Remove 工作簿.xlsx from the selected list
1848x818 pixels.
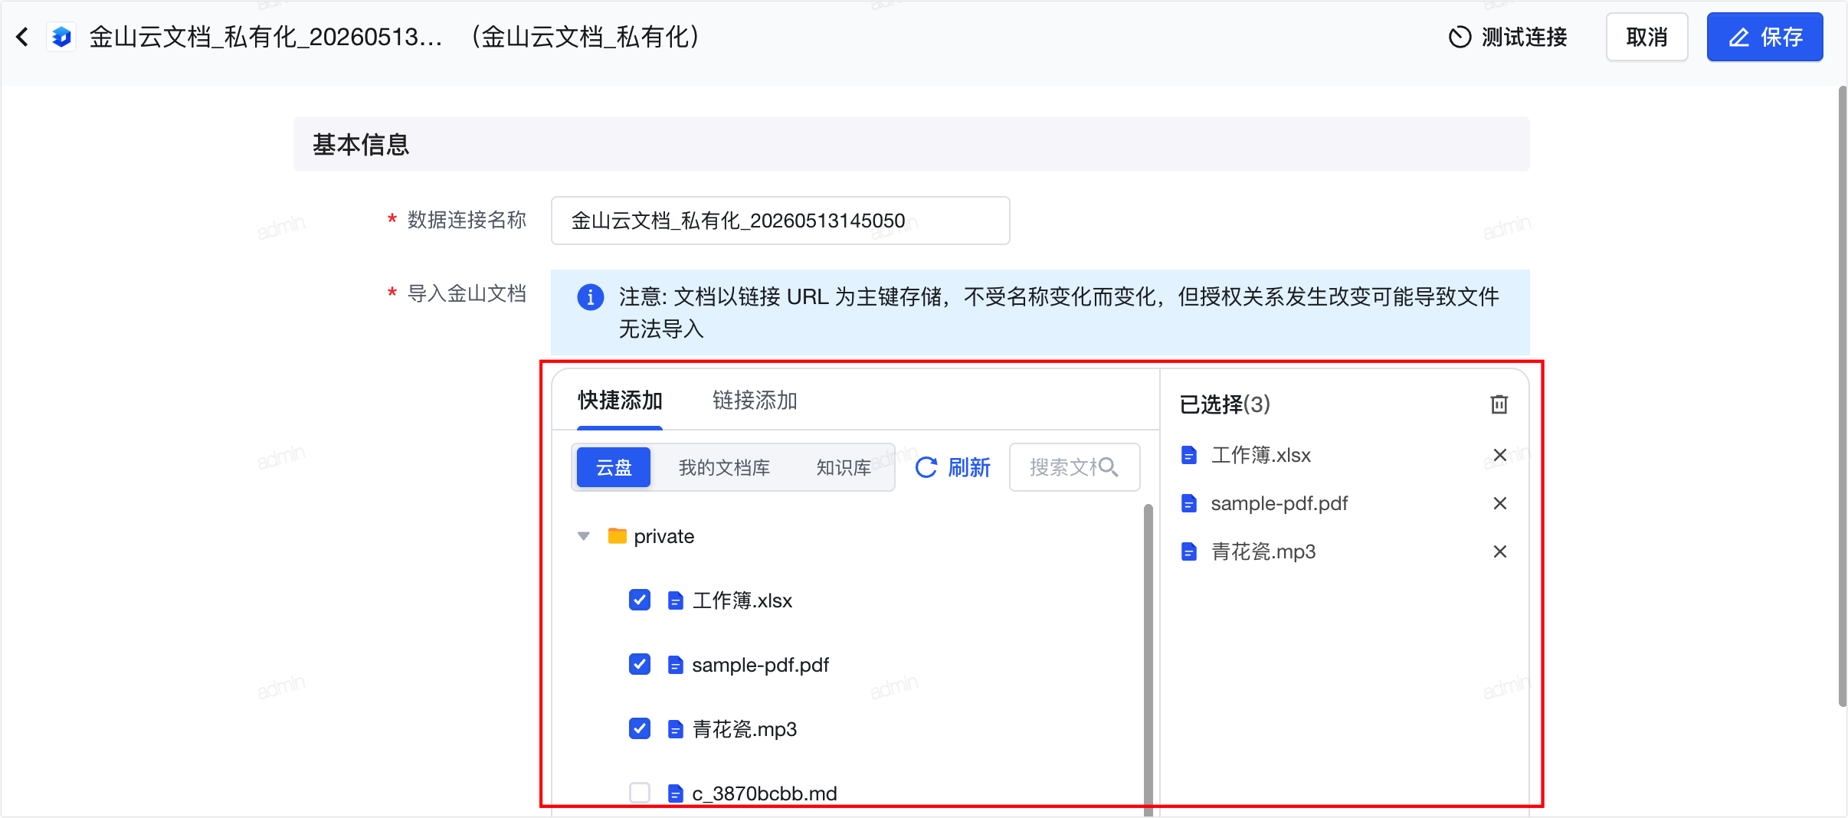click(1500, 455)
